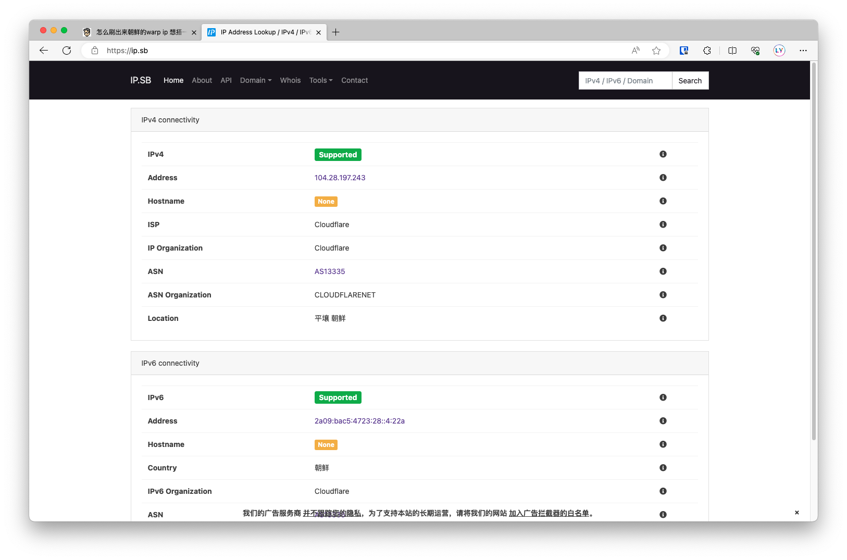Click info icon in Country row
This screenshot has height=560, width=847.
663,468
